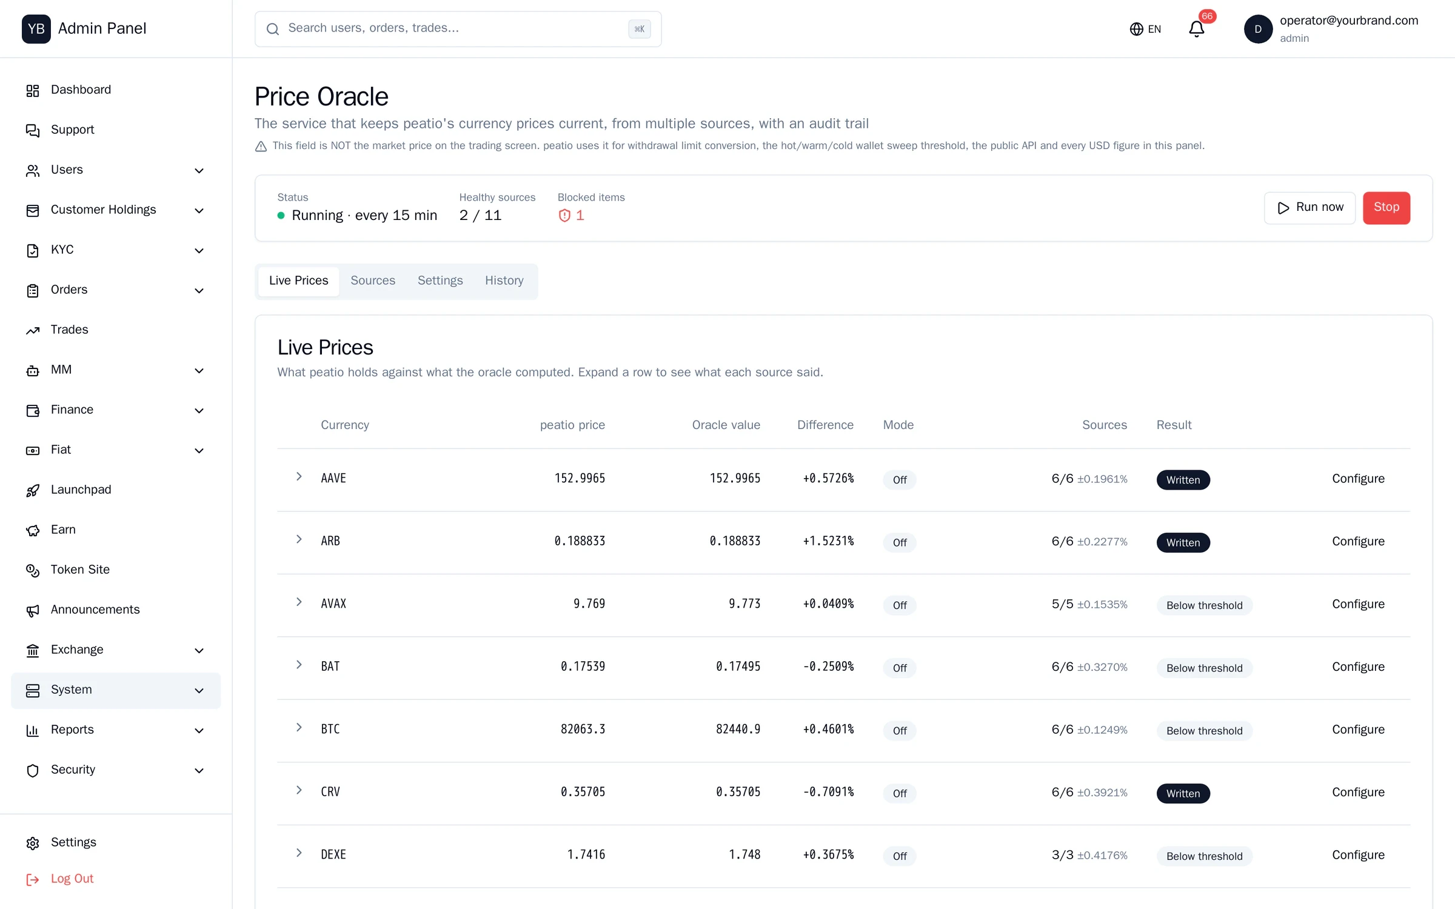Click the blocked items shield icon
This screenshot has width=1455, height=909.
[564, 216]
